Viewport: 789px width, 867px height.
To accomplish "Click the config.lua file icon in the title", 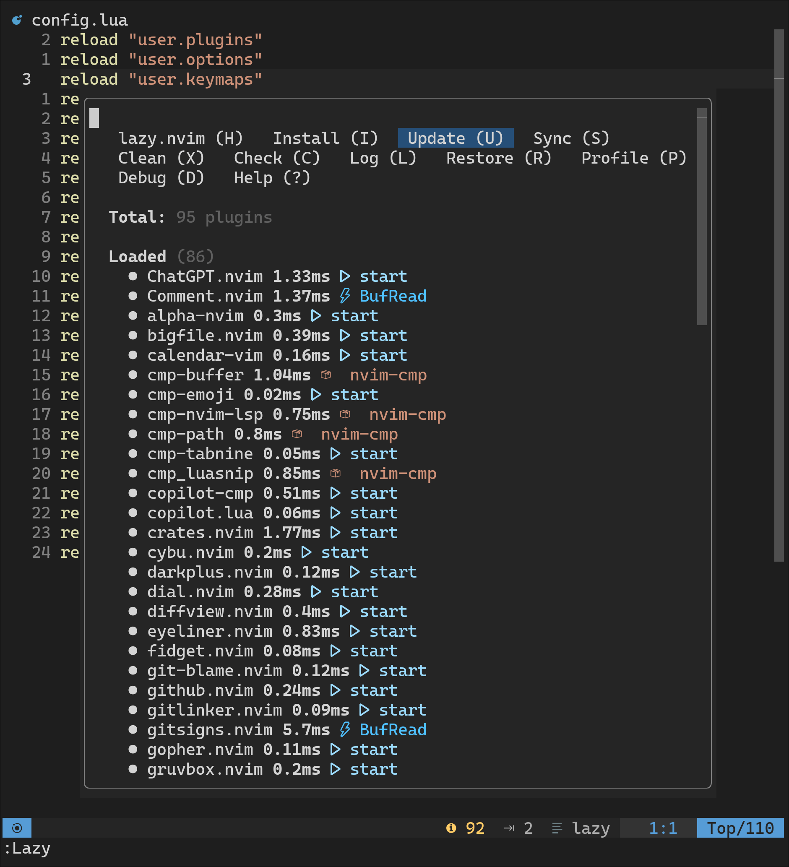I will tap(17, 20).
